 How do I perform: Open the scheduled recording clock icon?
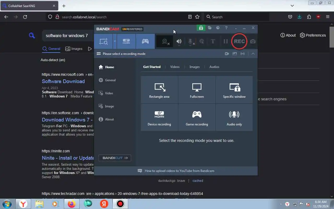tap(218, 28)
